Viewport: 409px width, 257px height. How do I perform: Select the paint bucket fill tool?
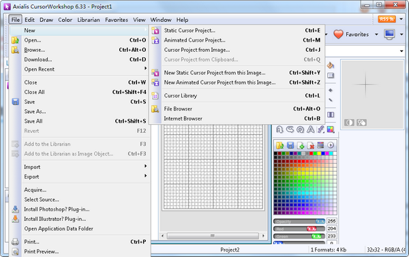click(x=330, y=65)
